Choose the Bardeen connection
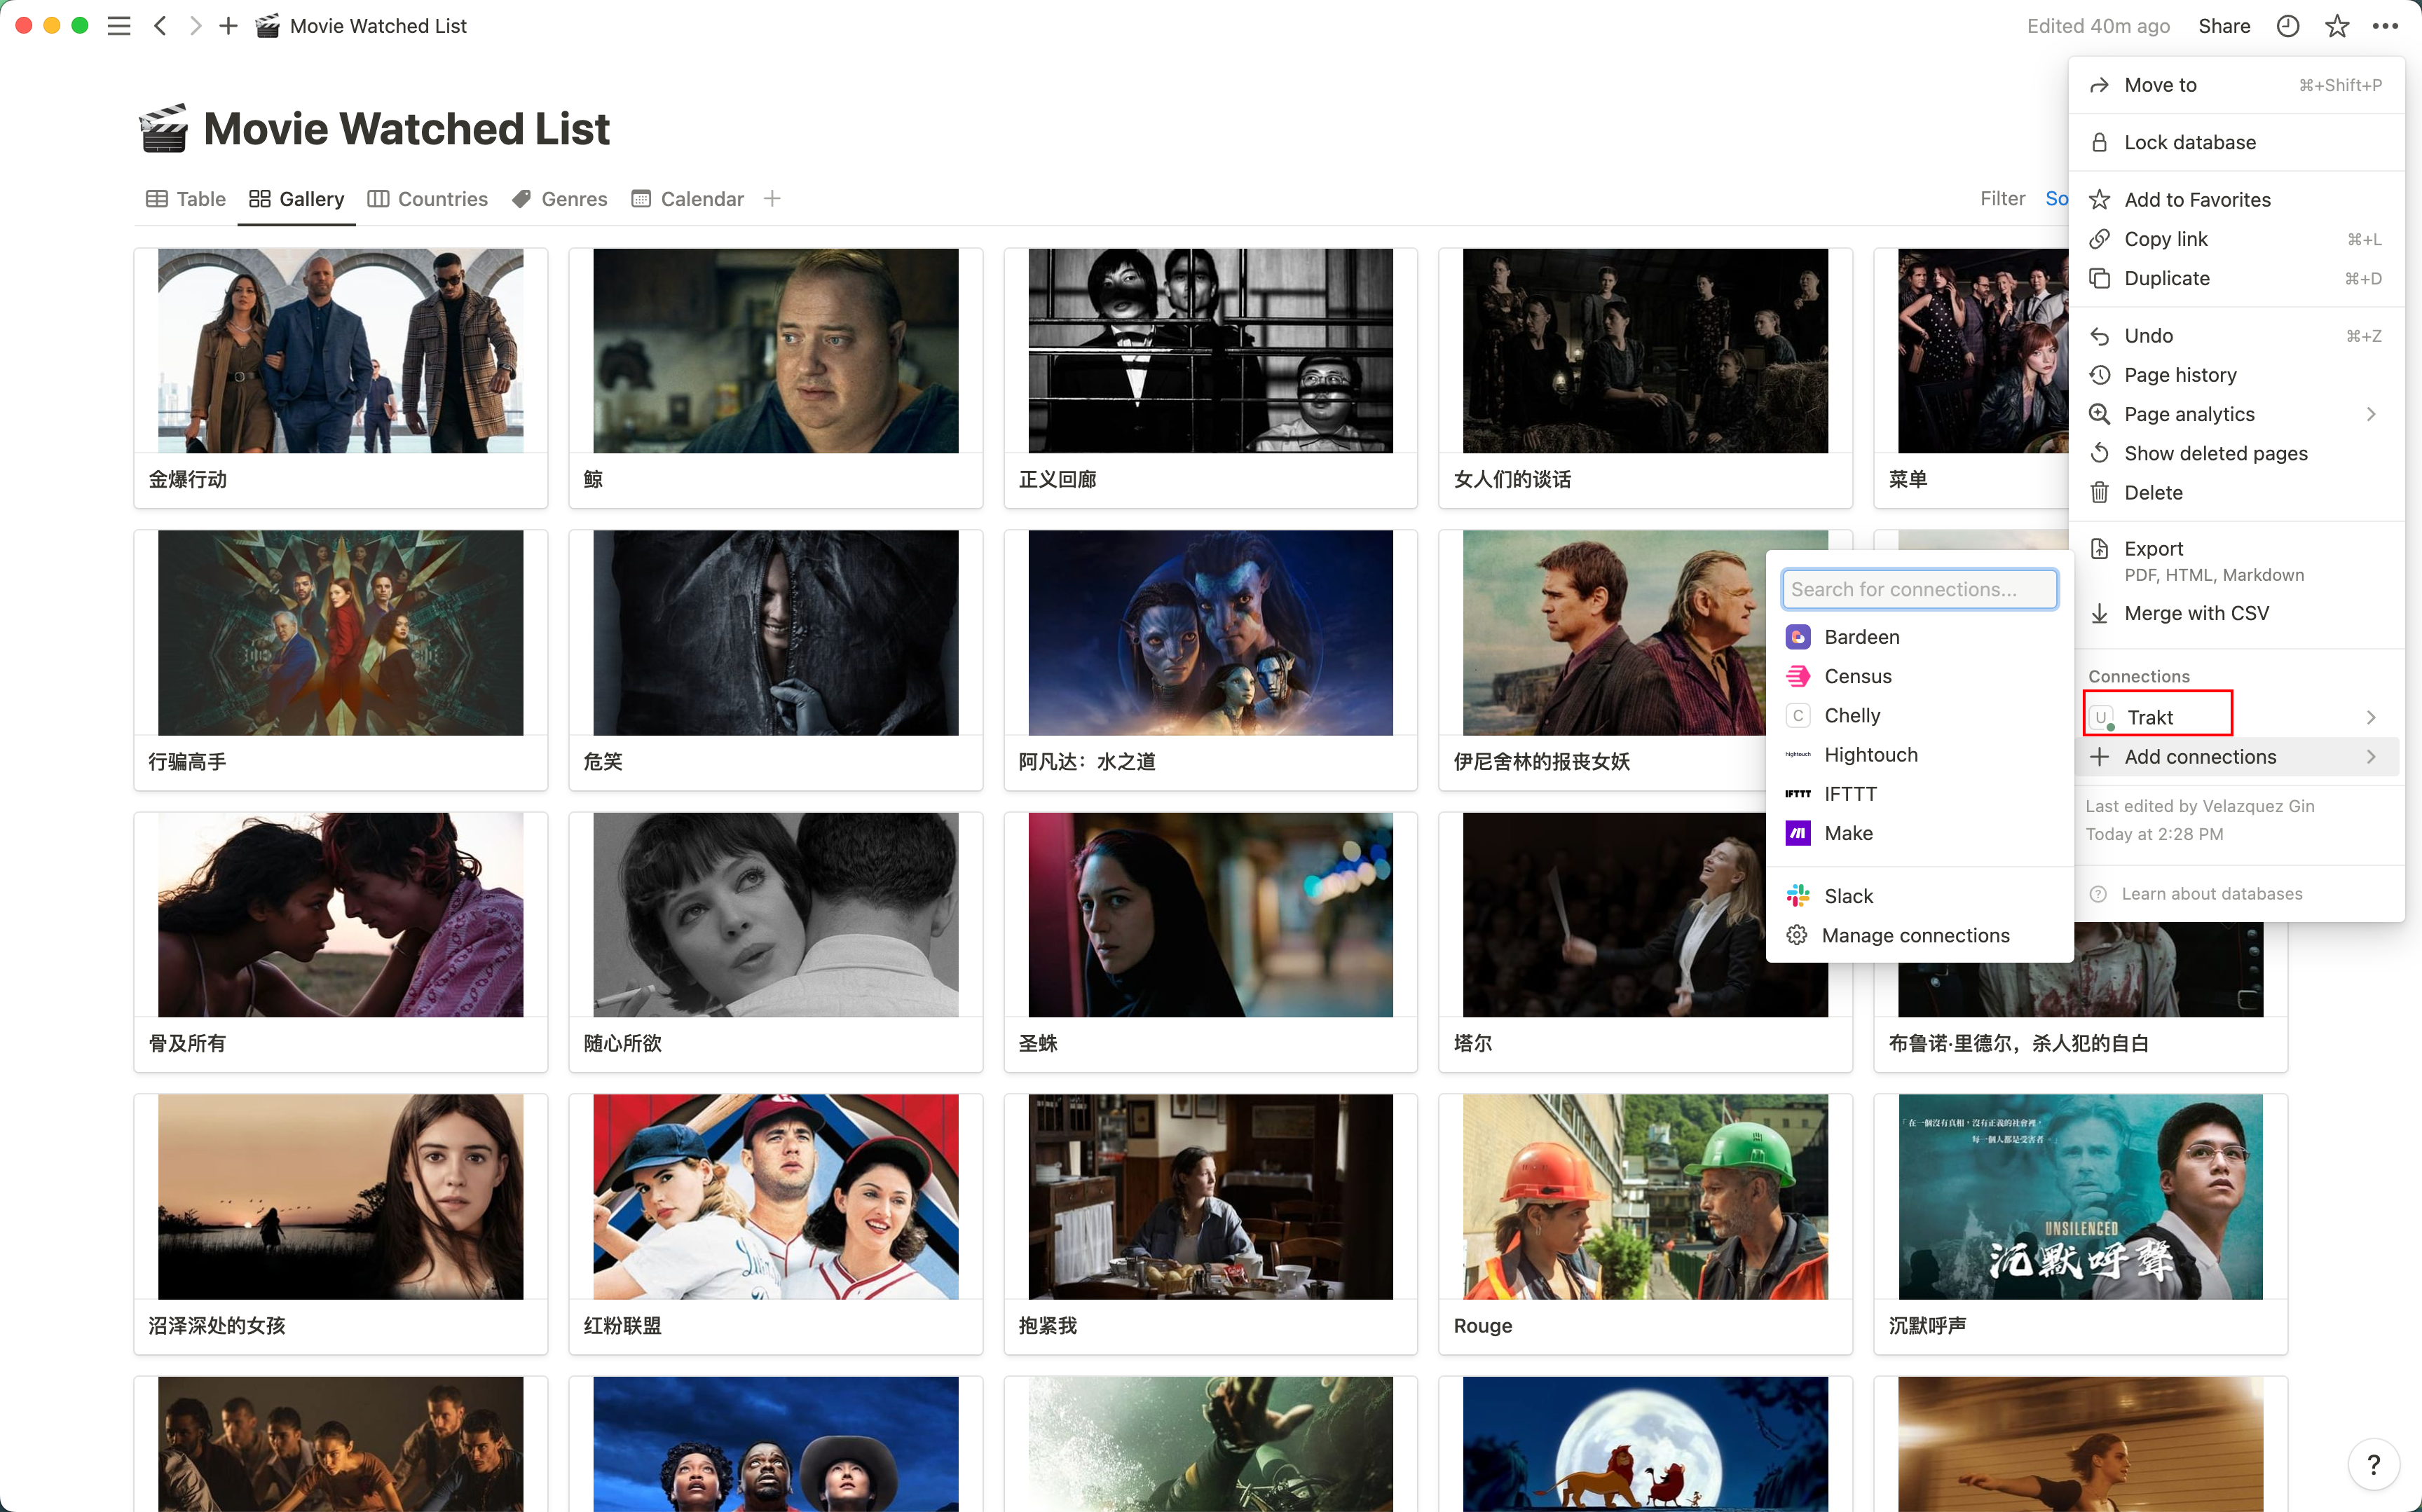Viewport: 2422px width, 1512px height. click(x=1861, y=637)
